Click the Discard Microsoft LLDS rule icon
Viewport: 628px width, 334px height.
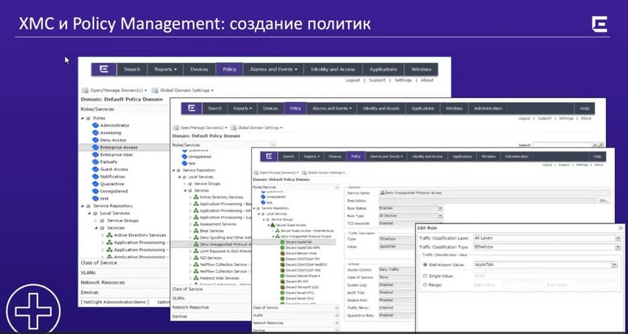tap(282, 287)
